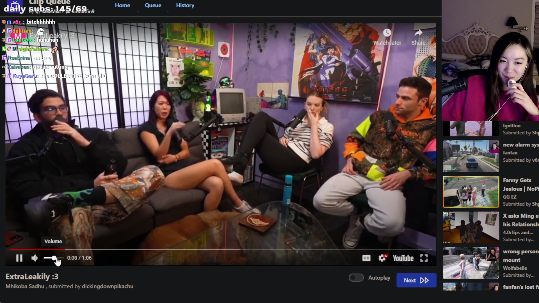Click v6r_'s gift sub badge
This screenshot has width=539, height=303.
coord(8,22)
